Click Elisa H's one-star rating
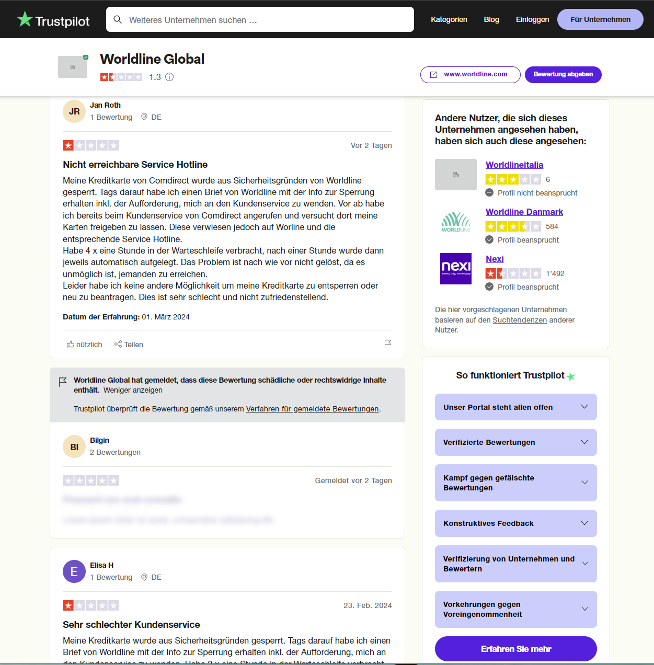654x665 pixels. [x=91, y=605]
